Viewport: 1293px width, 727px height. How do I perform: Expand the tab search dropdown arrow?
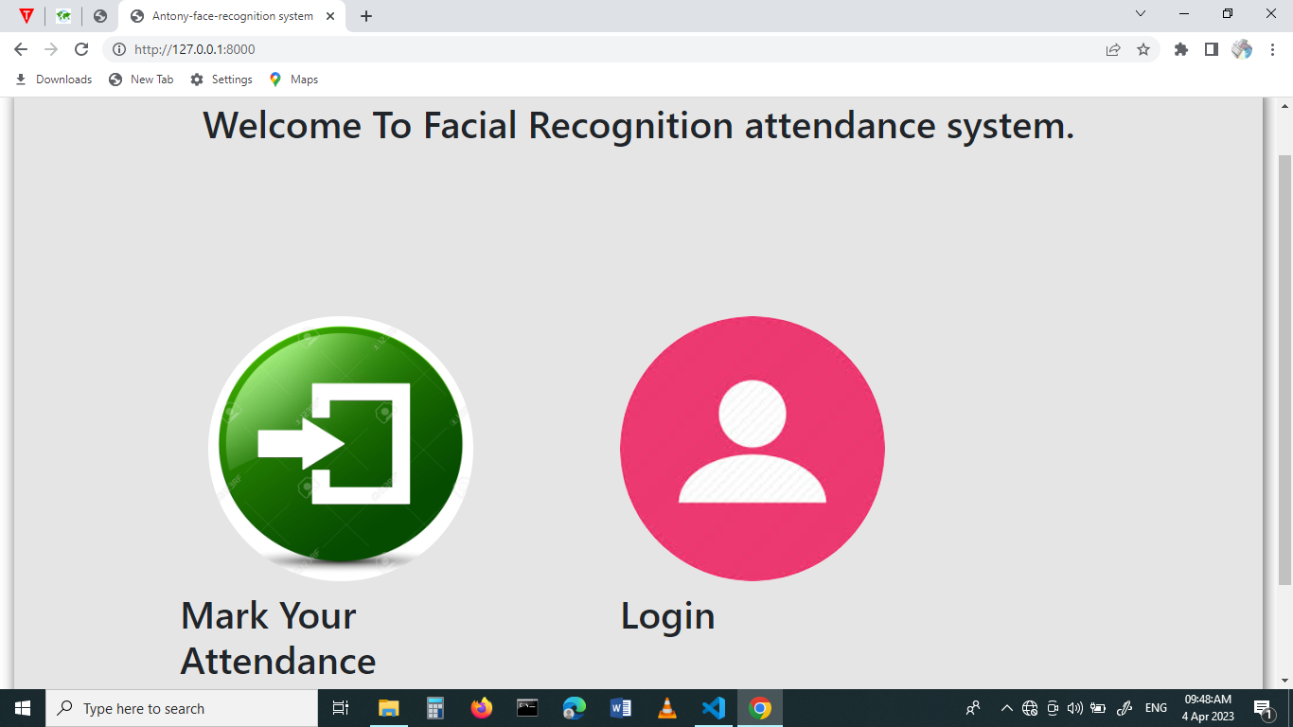pos(1141,14)
